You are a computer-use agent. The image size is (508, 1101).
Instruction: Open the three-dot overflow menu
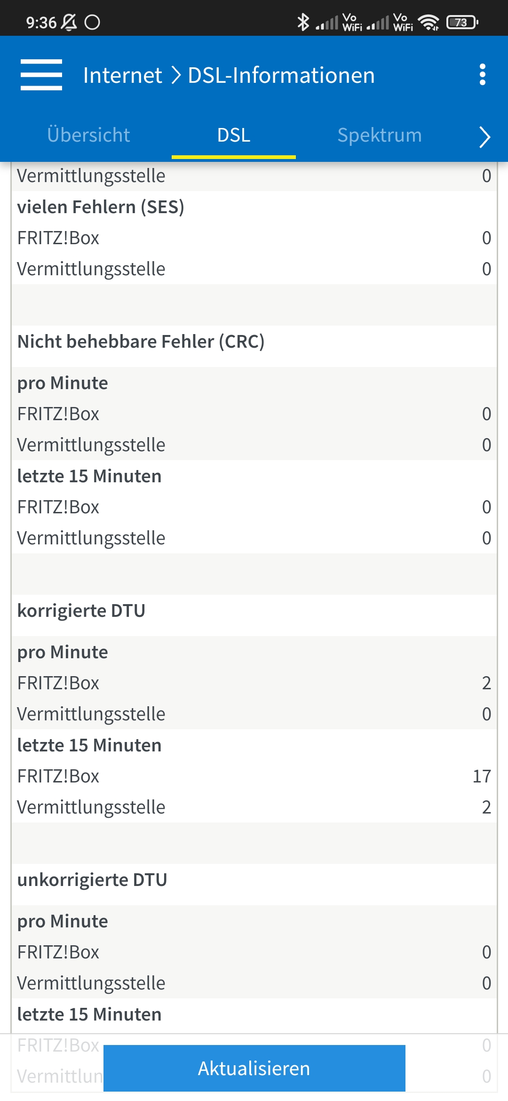coord(482,75)
